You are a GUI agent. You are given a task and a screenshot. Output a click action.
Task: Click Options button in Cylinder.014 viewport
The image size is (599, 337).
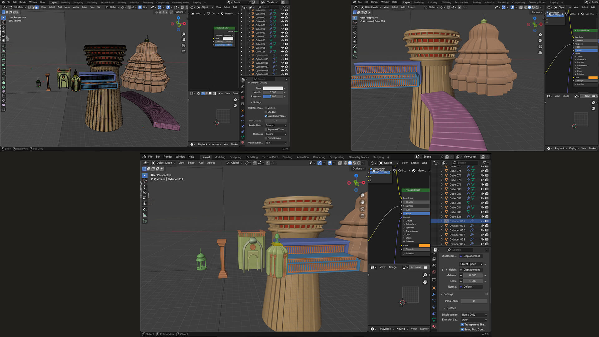[358, 168]
